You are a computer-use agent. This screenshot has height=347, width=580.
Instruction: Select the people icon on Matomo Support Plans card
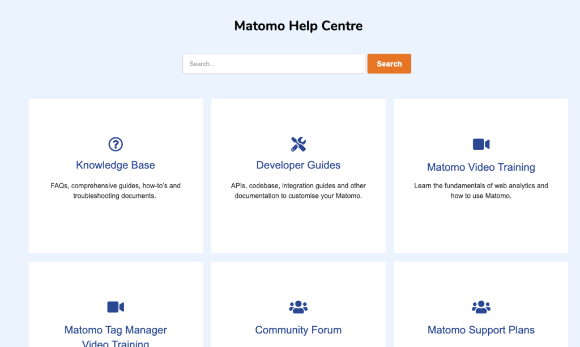coord(481,307)
